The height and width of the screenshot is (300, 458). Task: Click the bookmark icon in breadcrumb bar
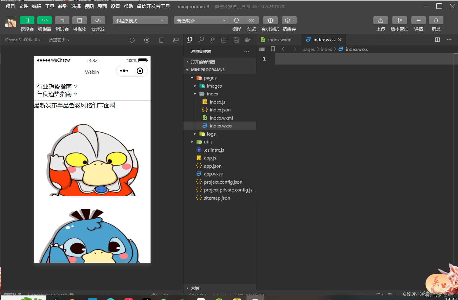(273, 49)
